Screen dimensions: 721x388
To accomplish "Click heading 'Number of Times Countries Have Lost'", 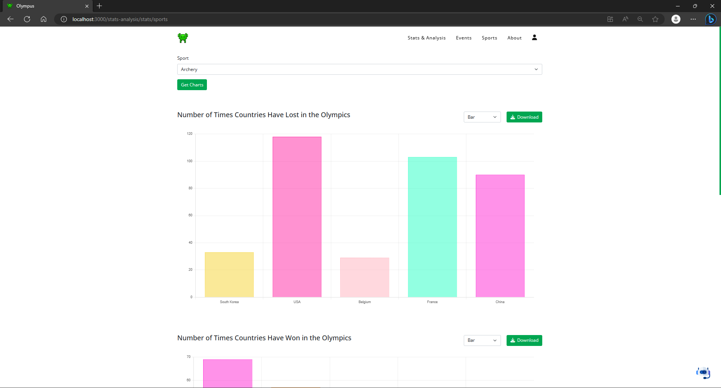I will (x=264, y=115).
